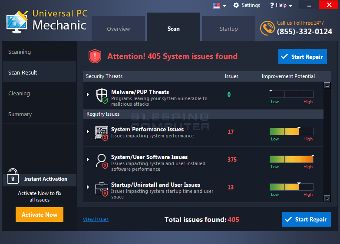Screen dimensions: 340x244
Task: Click the issue count 13
Action: click(x=231, y=187)
